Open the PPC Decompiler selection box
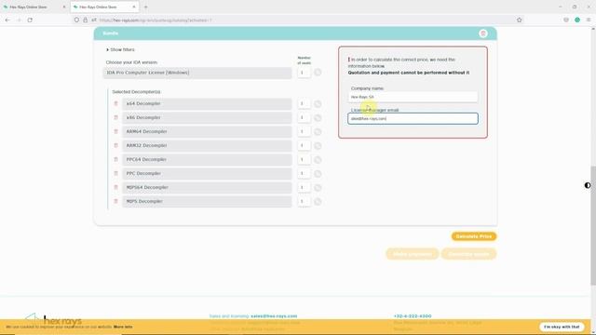The width and height of the screenshot is (596, 335). (207, 174)
